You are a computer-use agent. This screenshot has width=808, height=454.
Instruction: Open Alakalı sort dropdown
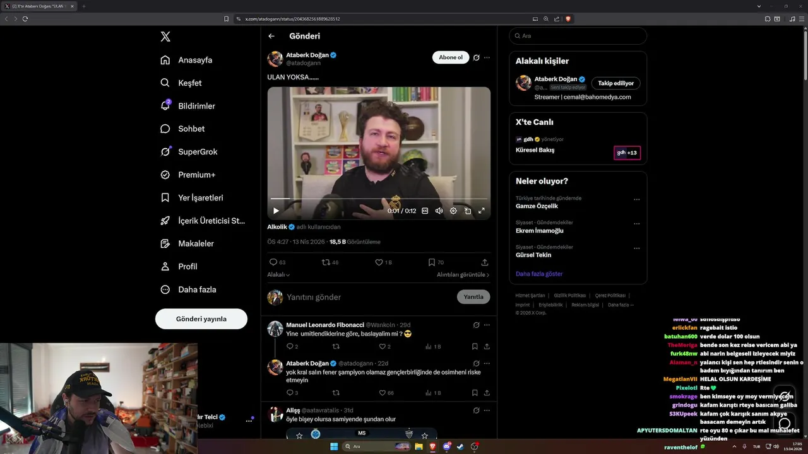[278, 275]
